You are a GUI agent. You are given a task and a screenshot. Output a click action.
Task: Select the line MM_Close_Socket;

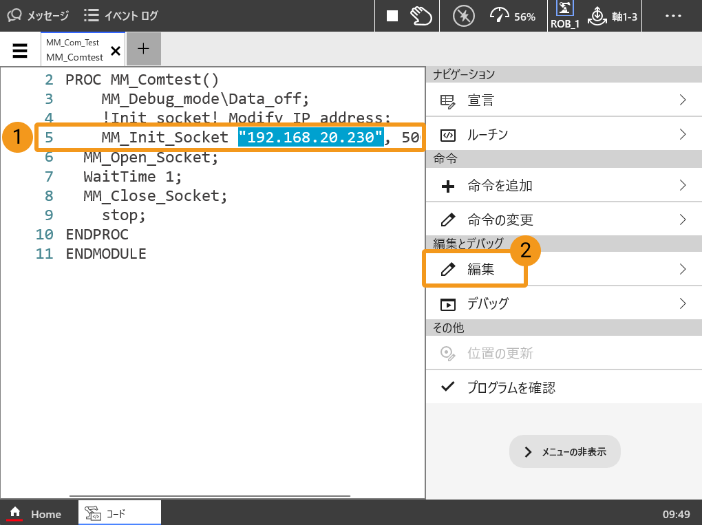[156, 195]
